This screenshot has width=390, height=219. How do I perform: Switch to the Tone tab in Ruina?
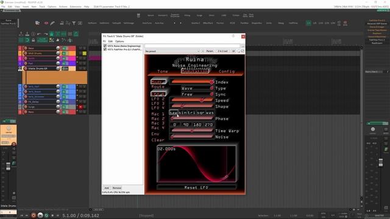[163, 72]
